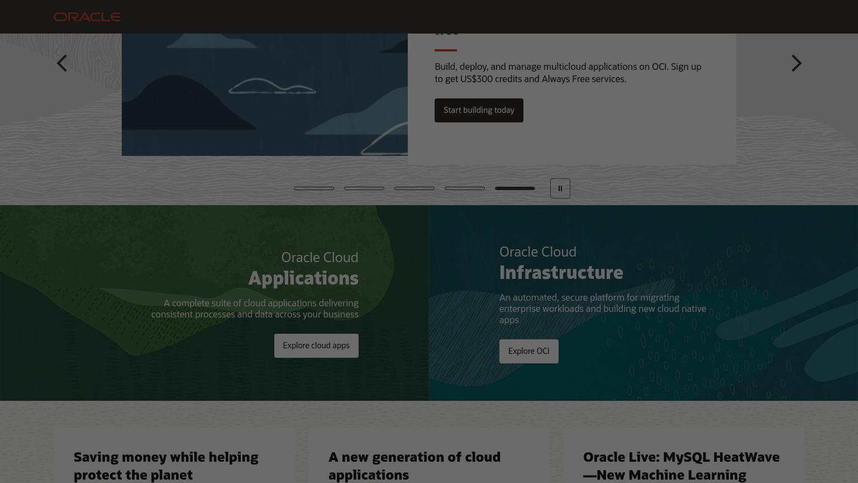Go to previous carousel slide arrow

click(62, 63)
